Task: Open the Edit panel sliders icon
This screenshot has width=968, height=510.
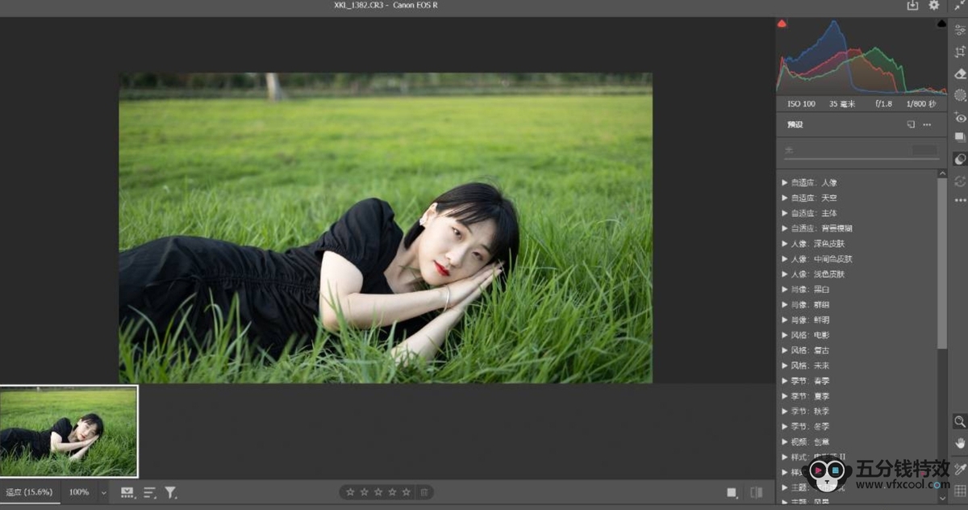Action: click(x=960, y=29)
